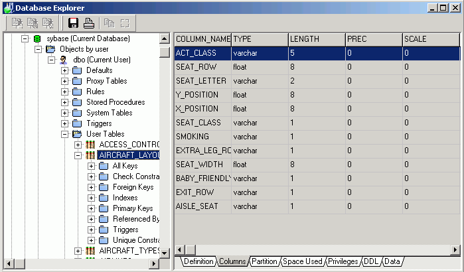Collapse the Objects by user node
Viewport: 464px width, 272px height.
[x=39, y=49]
